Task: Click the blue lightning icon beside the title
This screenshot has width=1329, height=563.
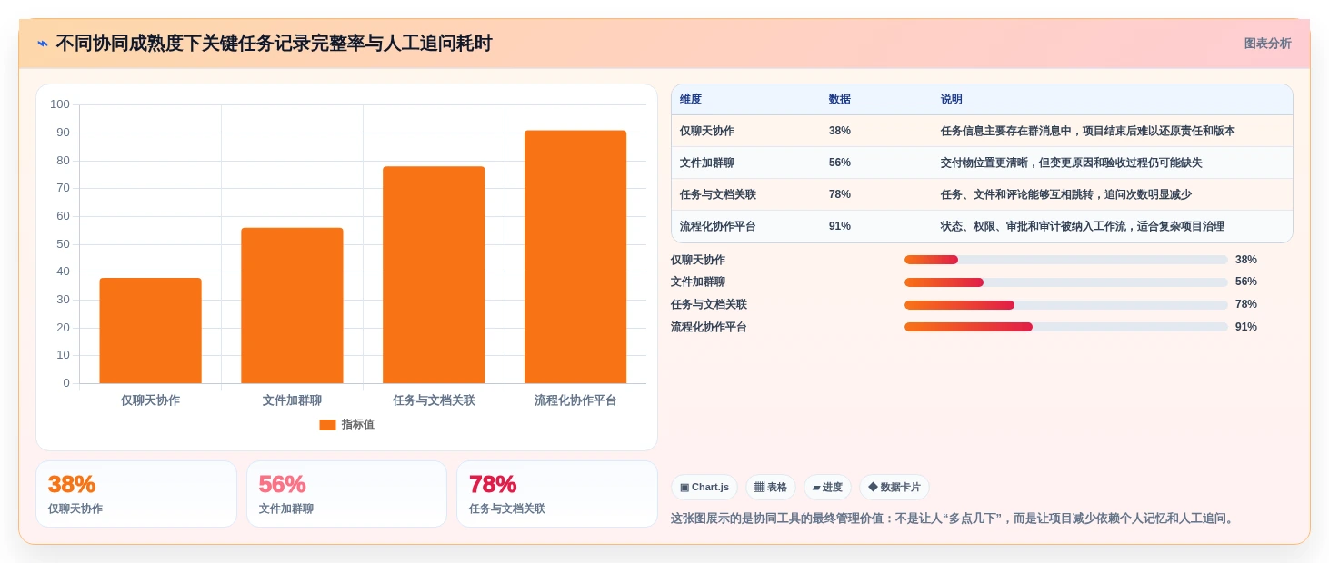Action: point(43,44)
